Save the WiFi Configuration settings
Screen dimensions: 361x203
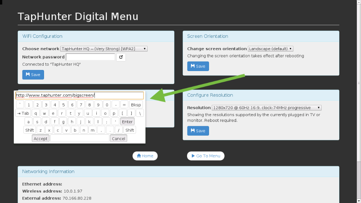(33, 75)
